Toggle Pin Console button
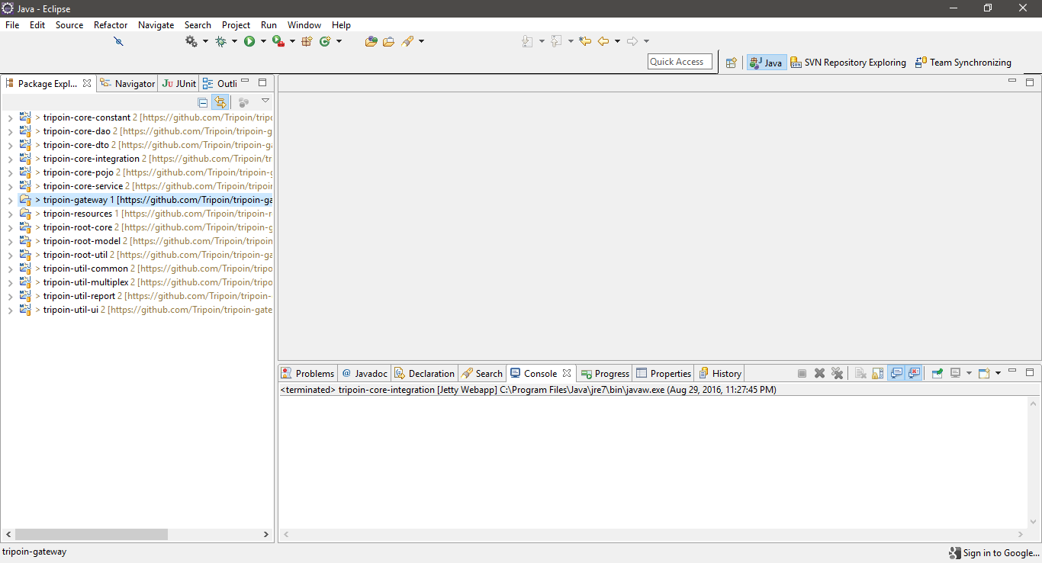Viewport: 1042px width, 563px height. (x=937, y=373)
